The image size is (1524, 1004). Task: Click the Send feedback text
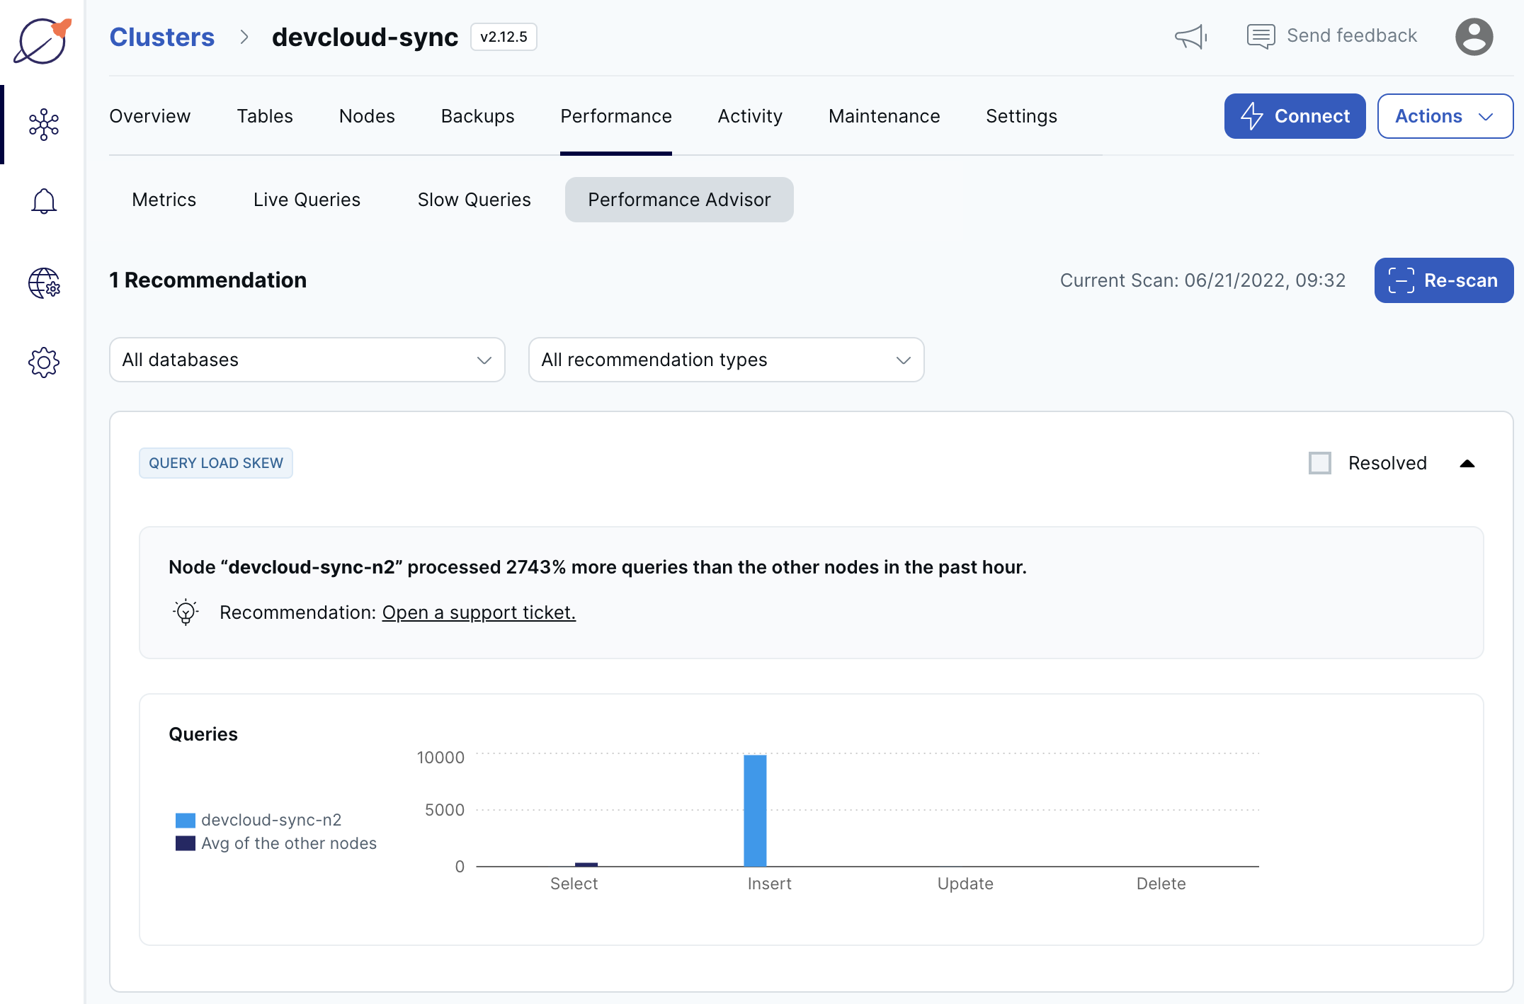coord(1352,36)
